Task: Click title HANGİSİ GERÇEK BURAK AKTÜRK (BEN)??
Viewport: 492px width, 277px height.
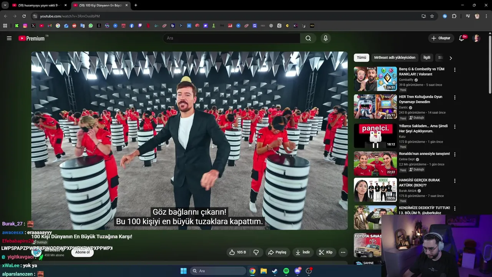Action: coord(419,183)
